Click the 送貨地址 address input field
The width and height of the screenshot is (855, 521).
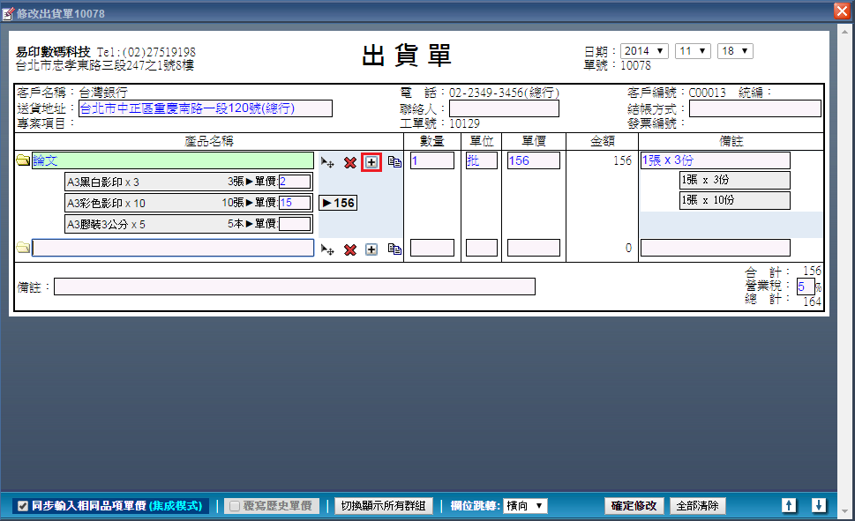tap(205, 108)
